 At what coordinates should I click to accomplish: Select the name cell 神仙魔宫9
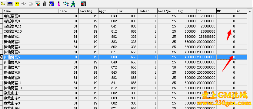coord(31,78)
